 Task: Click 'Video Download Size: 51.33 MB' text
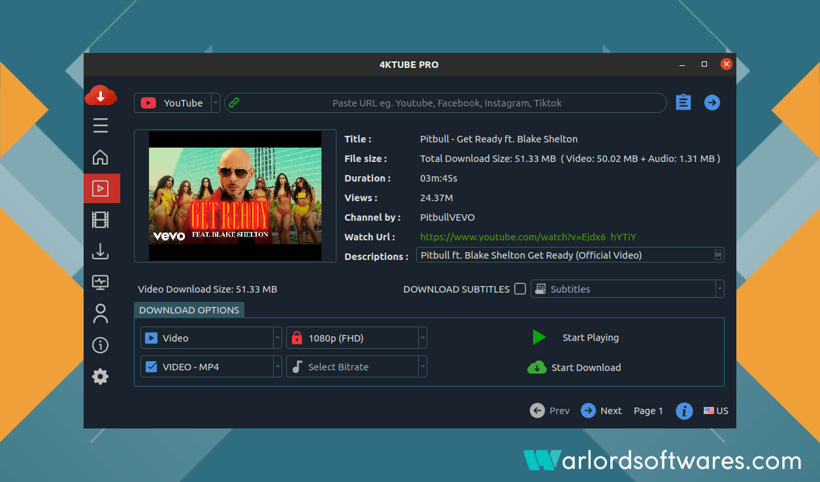point(208,289)
